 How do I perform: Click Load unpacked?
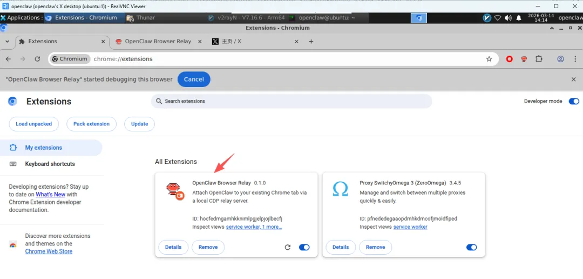coord(33,124)
